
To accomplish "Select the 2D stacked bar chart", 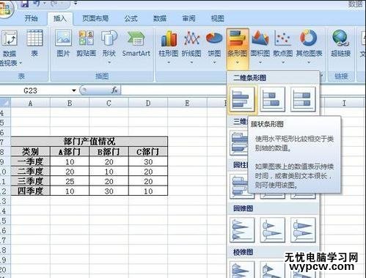I will pyautogui.click(x=272, y=99).
